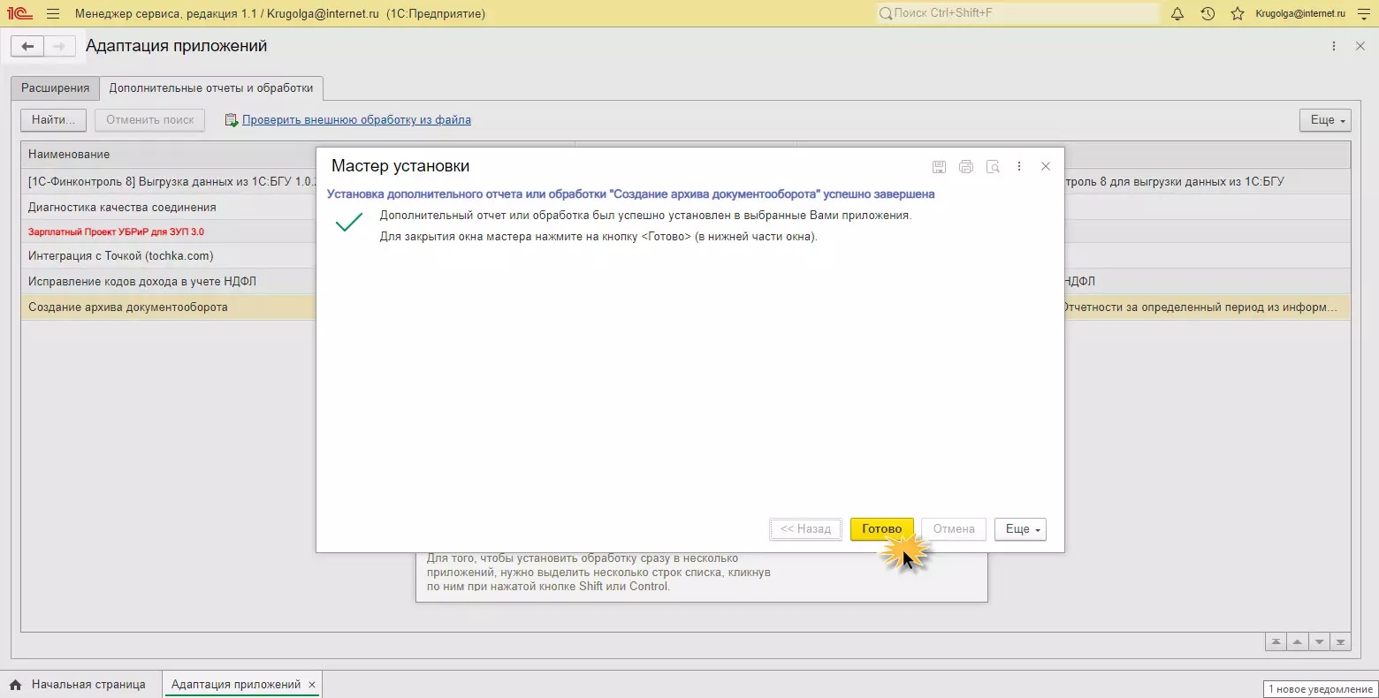Click the Найти... button
The image size is (1379, 698).
pyautogui.click(x=54, y=120)
